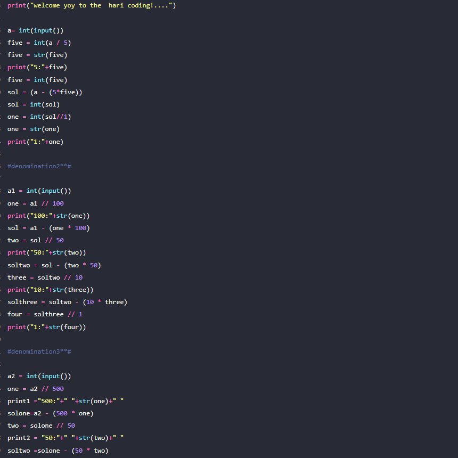Place cursor on print("5:"+five) line
The height and width of the screenshot is (458, 458).
[x=37, y=67]
